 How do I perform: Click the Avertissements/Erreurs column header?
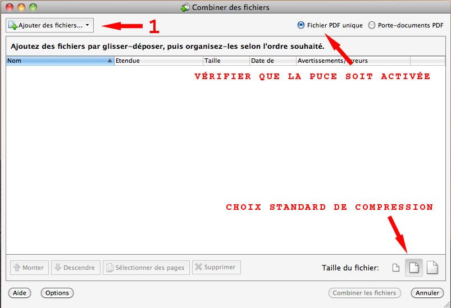(353, 61)
